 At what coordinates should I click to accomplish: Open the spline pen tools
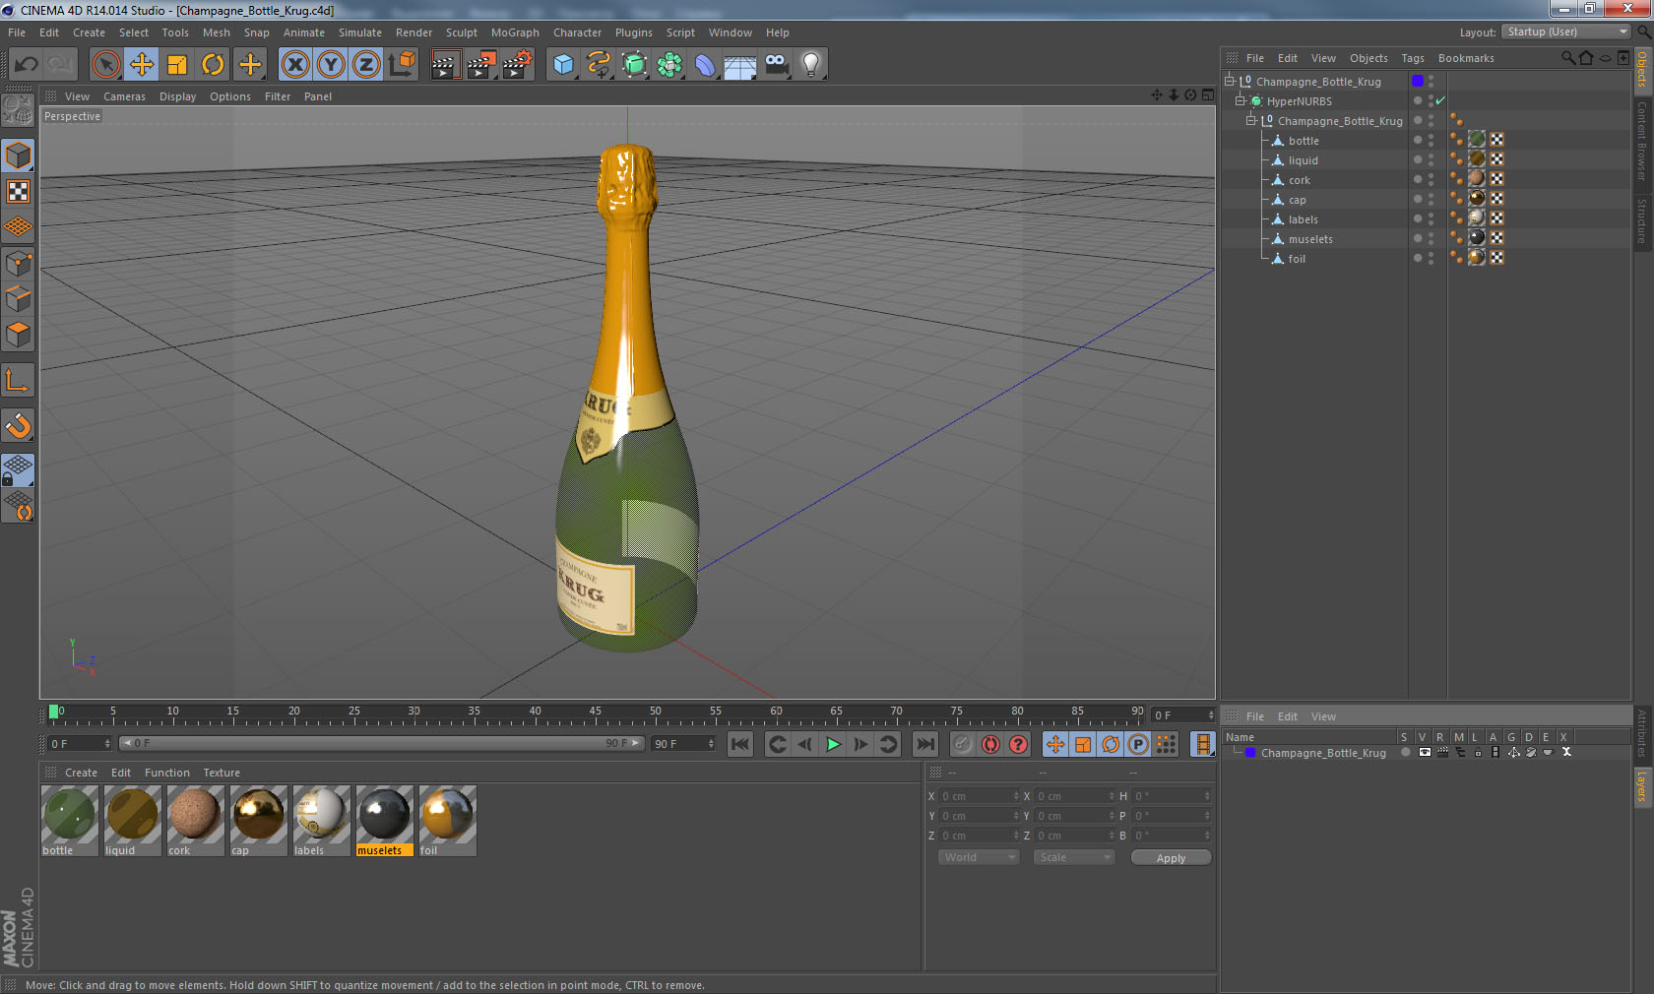coord(599,65)
